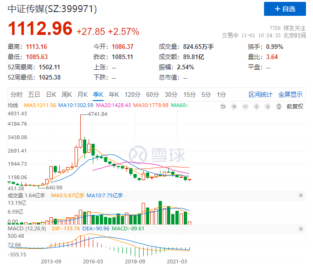Open the 5分 interval tab
This screenshot has width=313, height=268.
point(206,94)
